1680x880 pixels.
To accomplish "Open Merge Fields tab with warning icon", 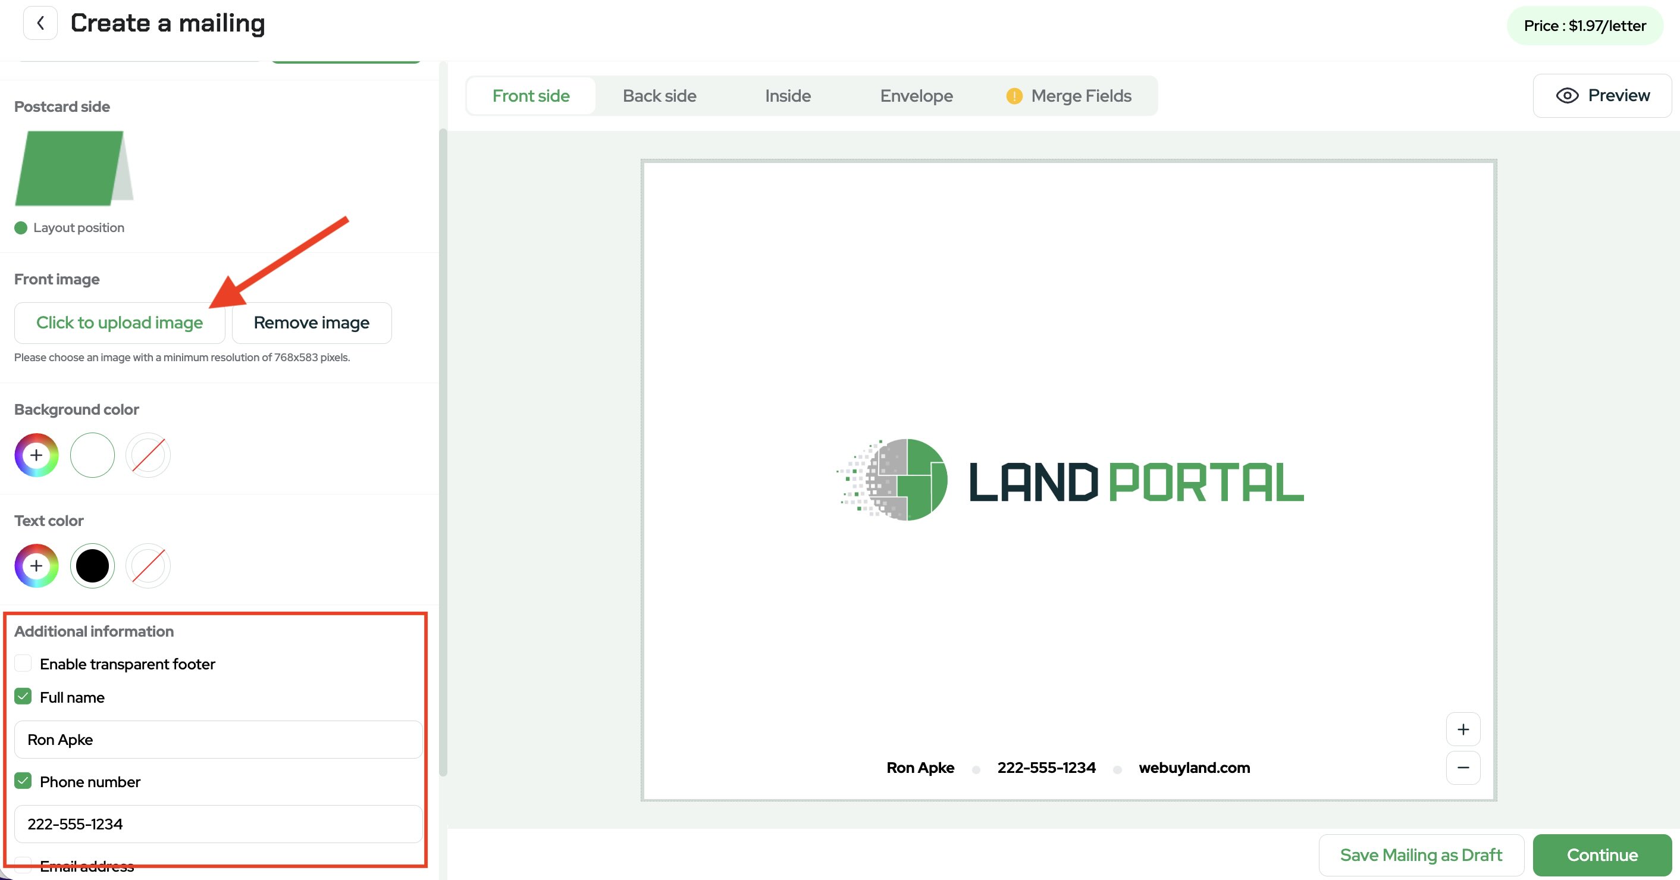I will coord(1070,96).
